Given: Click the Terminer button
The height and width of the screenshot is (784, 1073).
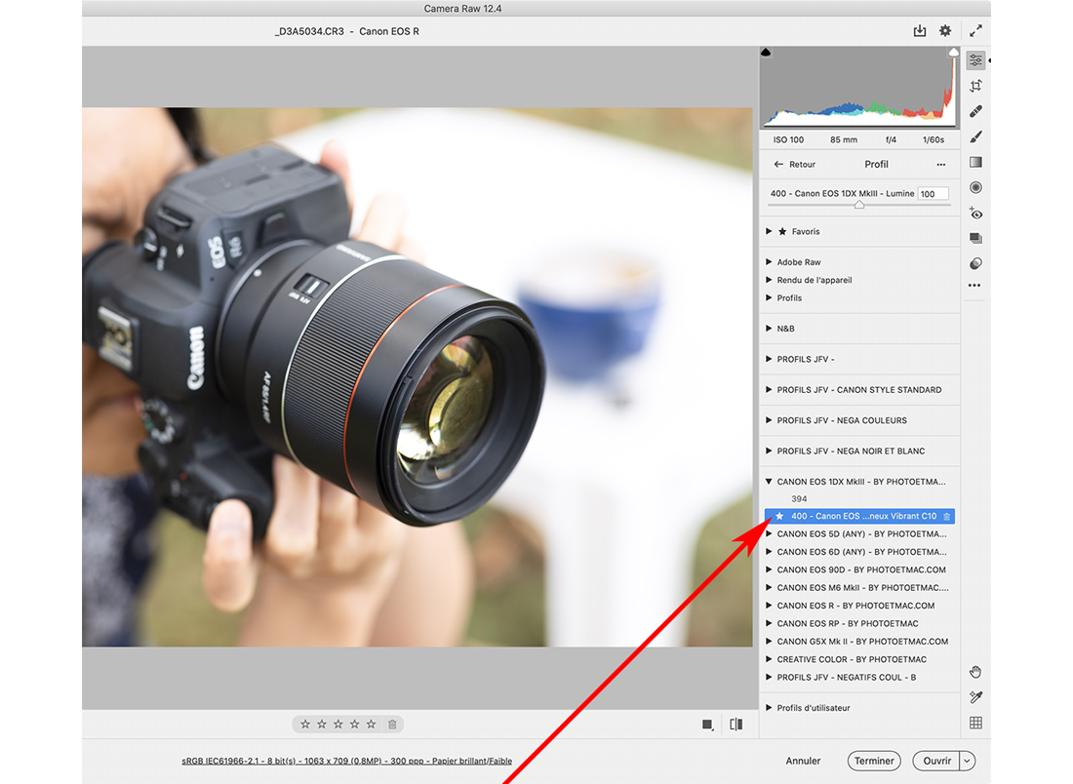Looking at the screenshot, I should coord(874,761).
